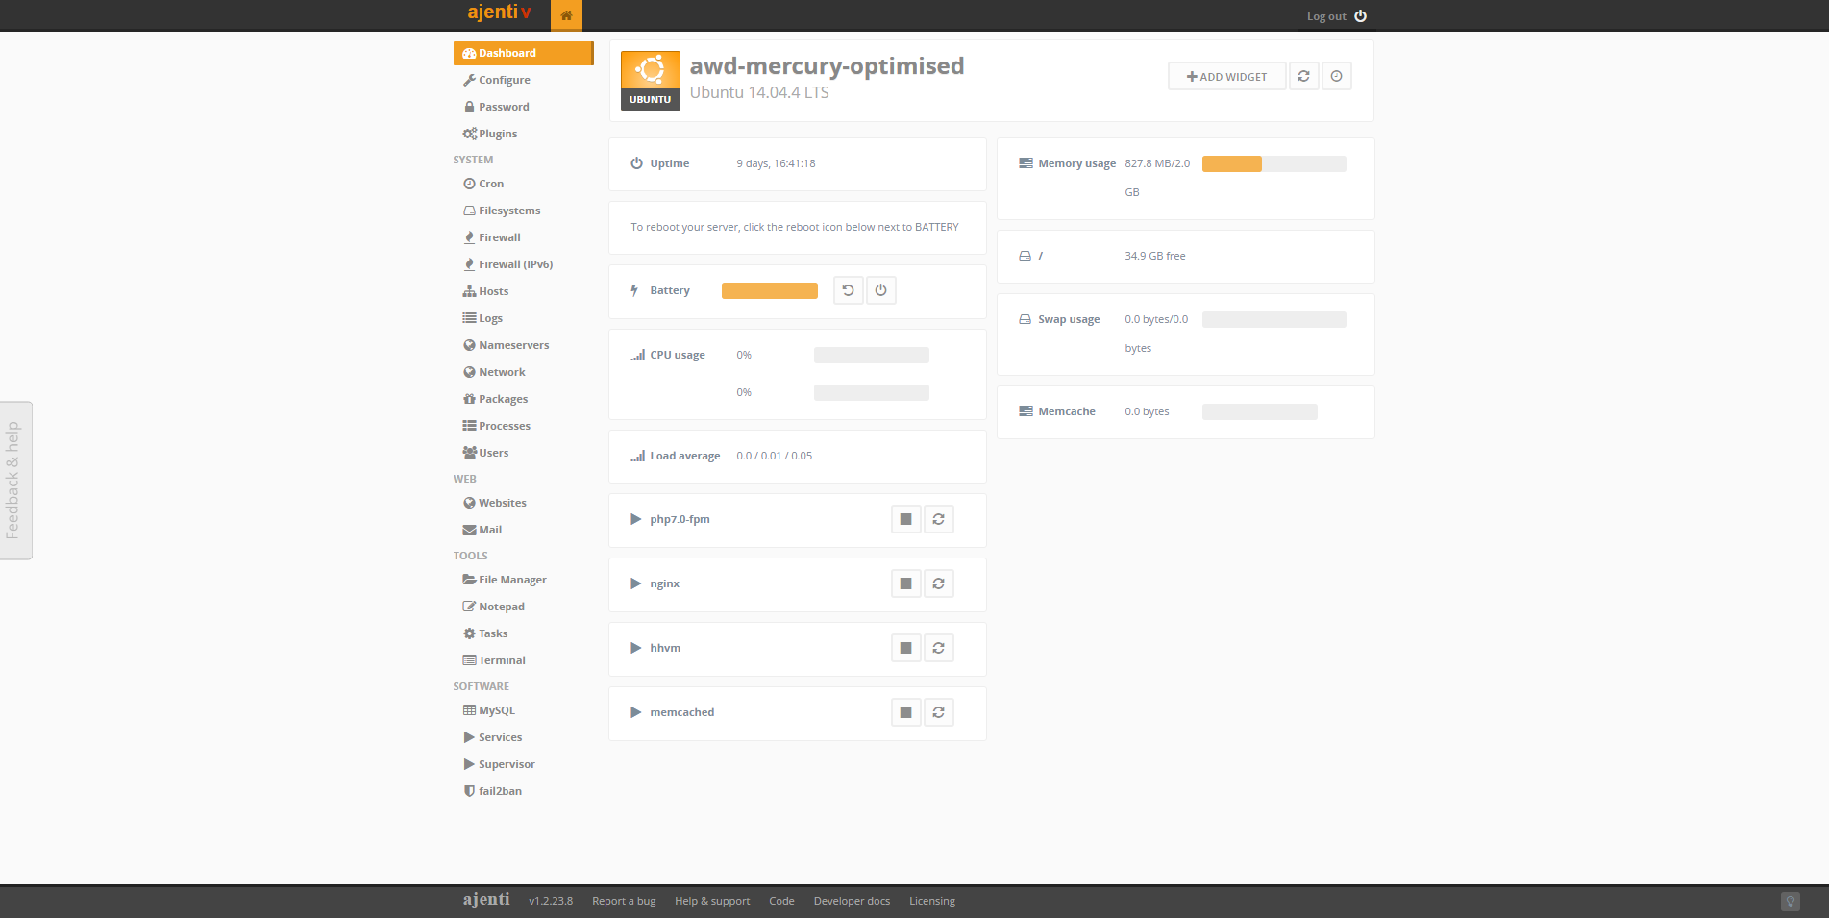Open the Dashboard section
This screenshot has height=918, width=1829.
pos(524,53)
